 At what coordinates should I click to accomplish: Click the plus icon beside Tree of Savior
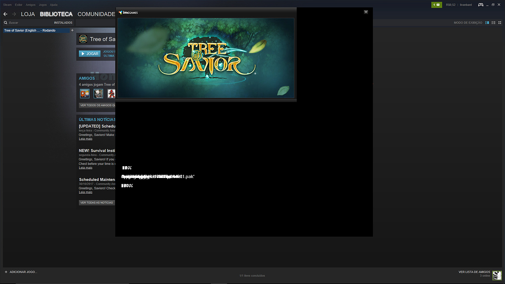click(72, 31)
